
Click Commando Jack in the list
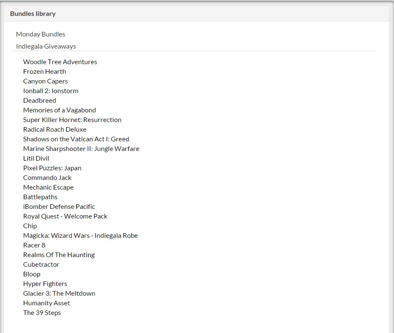pos(47,178)
